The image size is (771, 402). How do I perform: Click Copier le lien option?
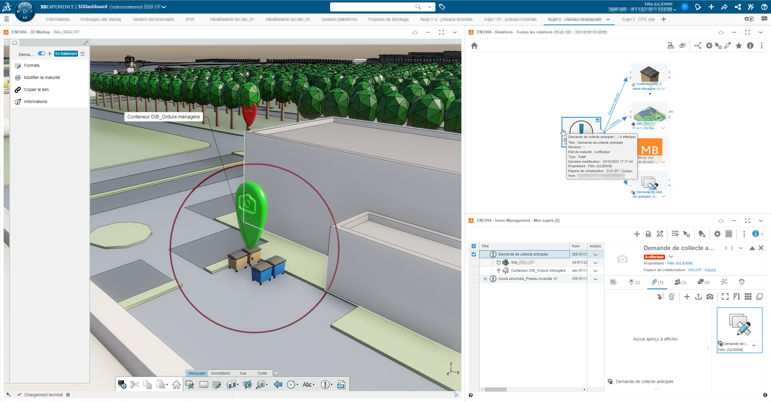(x=36, y=90)
